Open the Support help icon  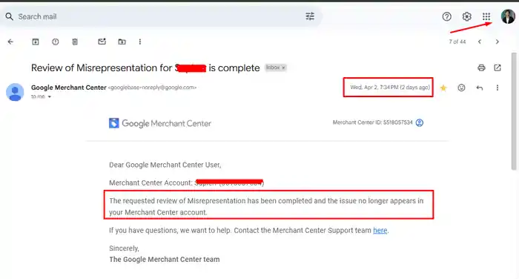pyautogui.click(x=446, y=16)
